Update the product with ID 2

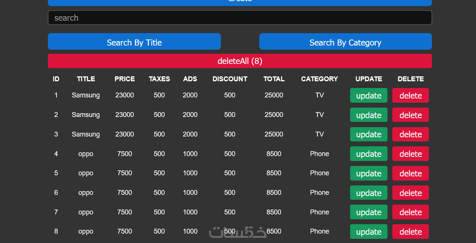click(369, 115)
